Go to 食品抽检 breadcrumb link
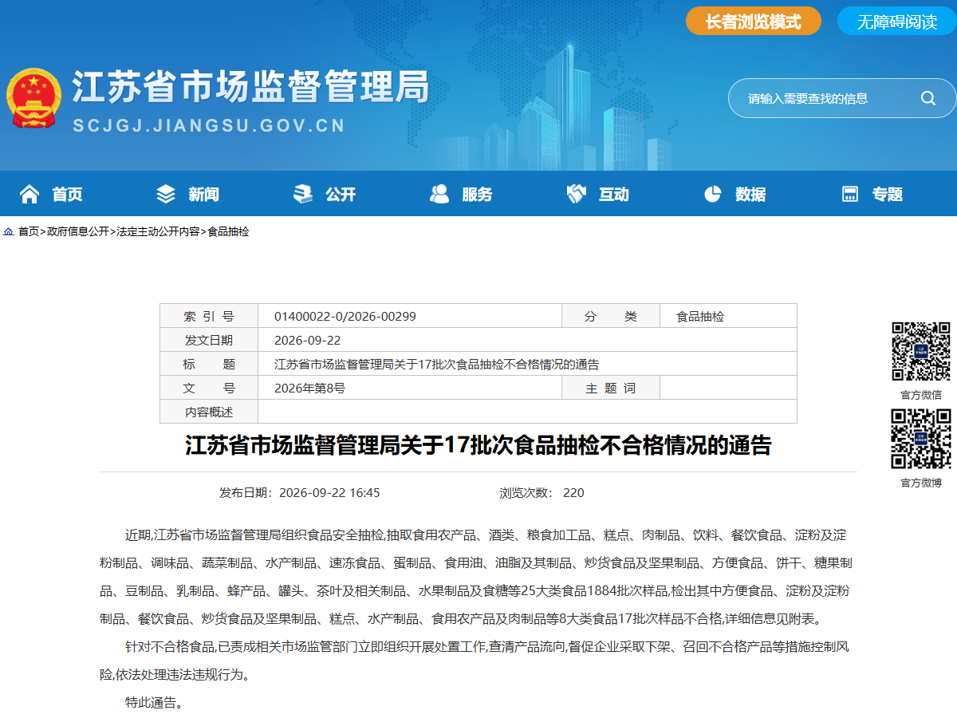Screen dimensions: 957x718 pyautogui.click(x=229, y=231)
